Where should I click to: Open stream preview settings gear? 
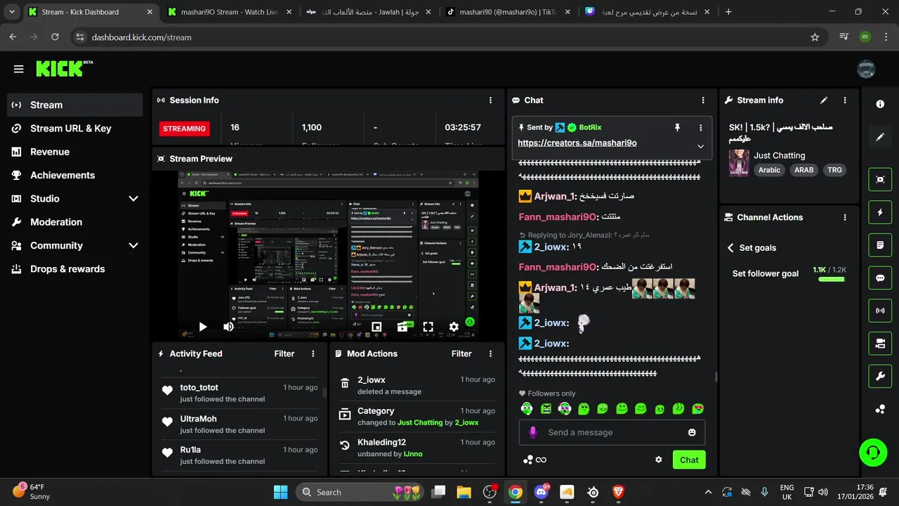pos(454,327)
